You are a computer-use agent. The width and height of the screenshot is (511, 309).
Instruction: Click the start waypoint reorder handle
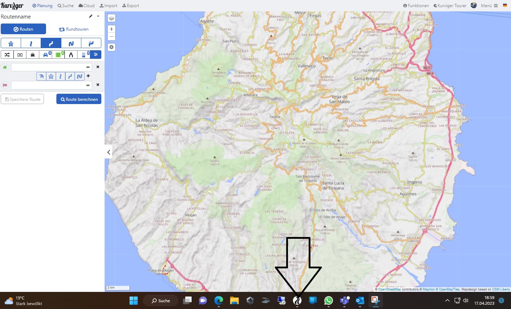tap(88, 67)
